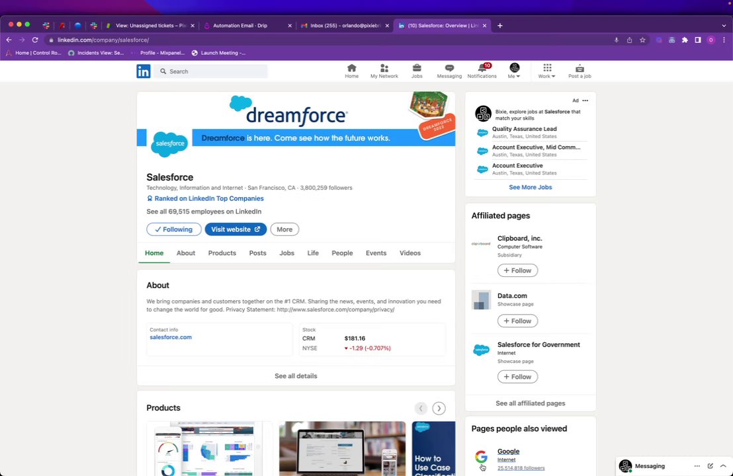Select the Videos tab
Viewport: 733px width, 476px height.
tap(410, 253)
